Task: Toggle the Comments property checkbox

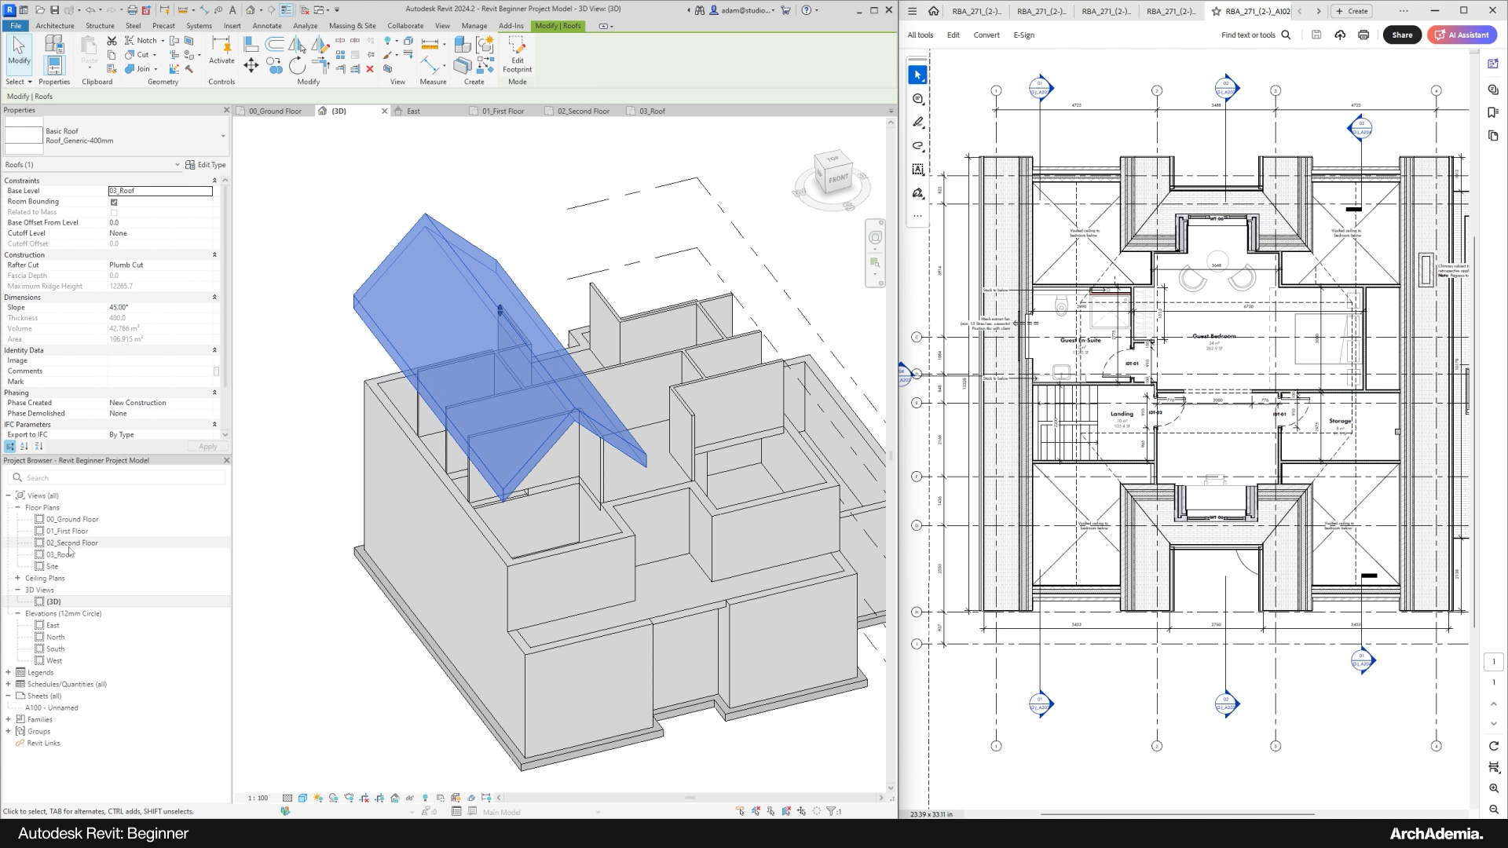Action: click(x=216, y=371)
